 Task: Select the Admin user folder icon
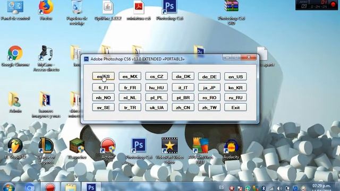[15, 102]
